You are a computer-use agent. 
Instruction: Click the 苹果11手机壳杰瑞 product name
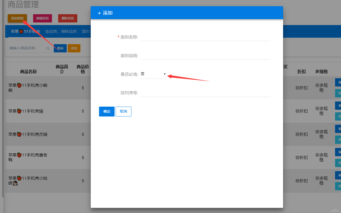28,135
